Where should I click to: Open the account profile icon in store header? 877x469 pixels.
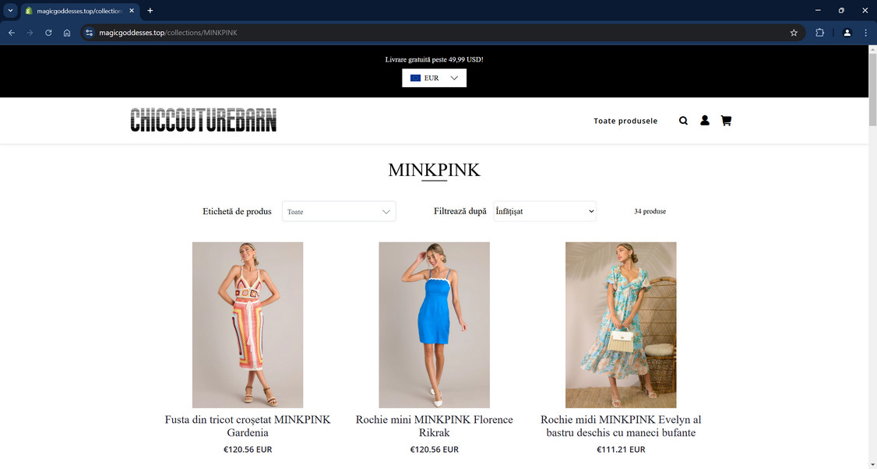click(x=705, y=120)
